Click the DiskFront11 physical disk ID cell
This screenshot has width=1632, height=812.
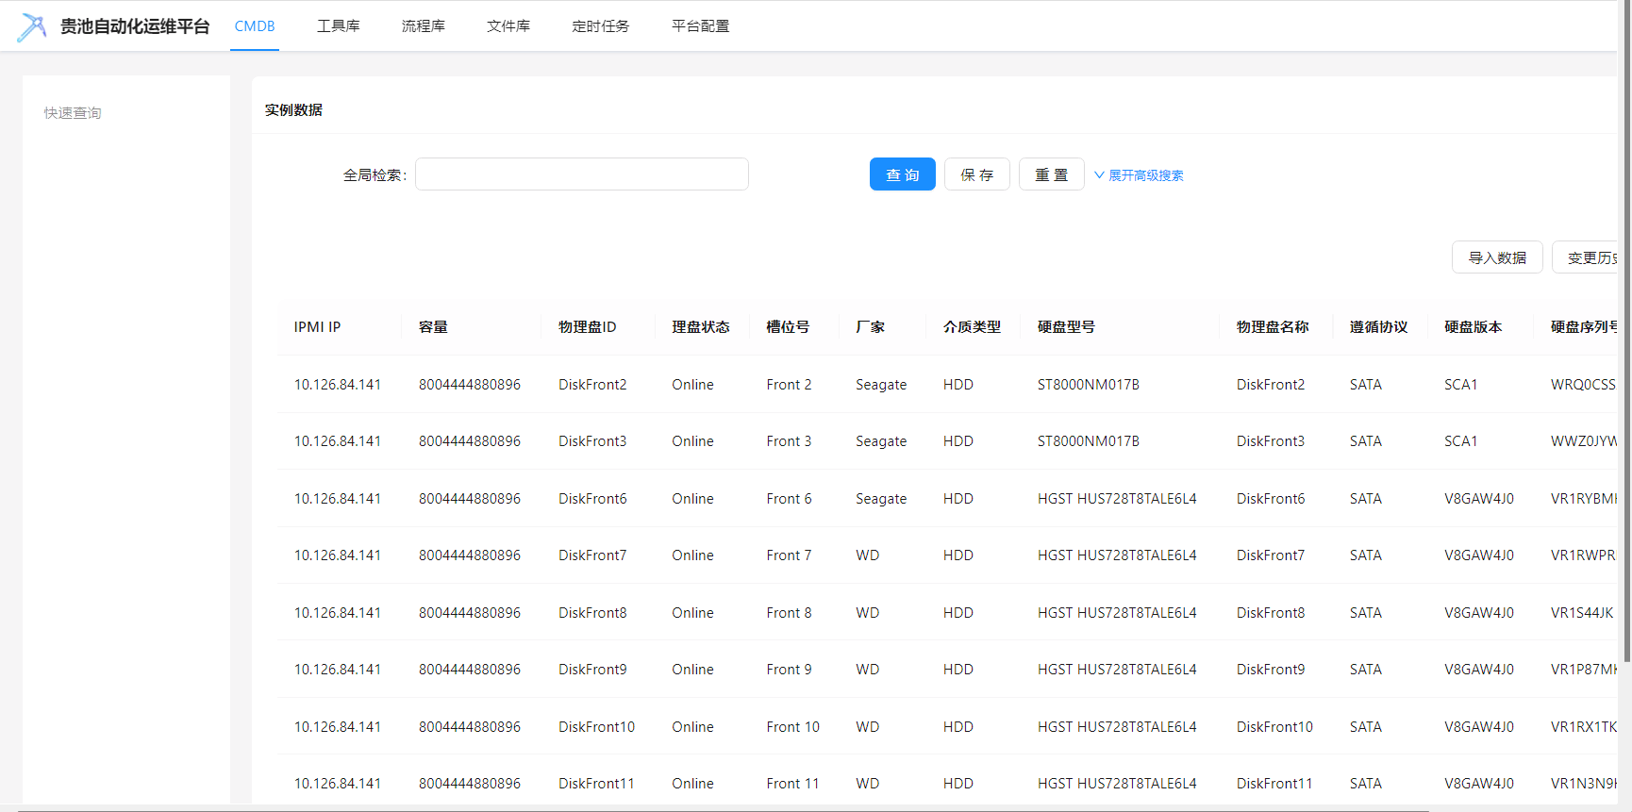point(597,784)
